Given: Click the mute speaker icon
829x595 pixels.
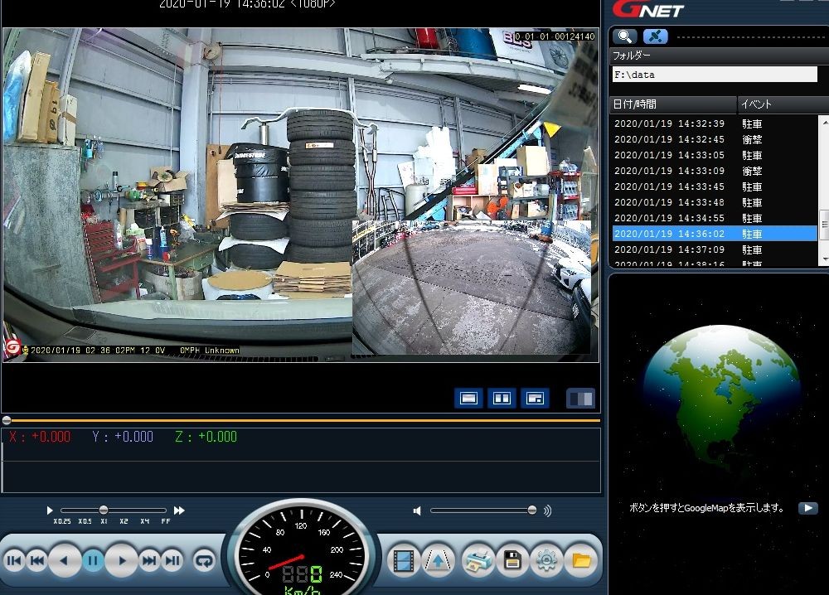Looking at the screenshot, I should [417, 510].
